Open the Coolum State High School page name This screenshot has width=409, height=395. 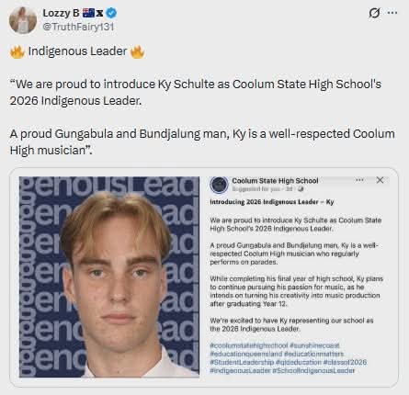275,181
